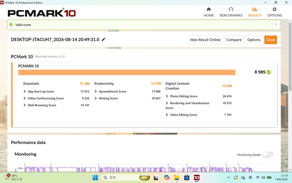Click Digital Content Creation score 12 640
The width and height of the screenshot is (292, 183).
[x=227, y=86]
